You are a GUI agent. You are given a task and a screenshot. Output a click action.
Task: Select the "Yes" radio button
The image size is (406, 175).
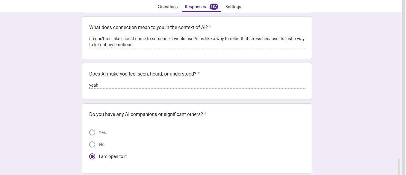click(x=92, y=132)
